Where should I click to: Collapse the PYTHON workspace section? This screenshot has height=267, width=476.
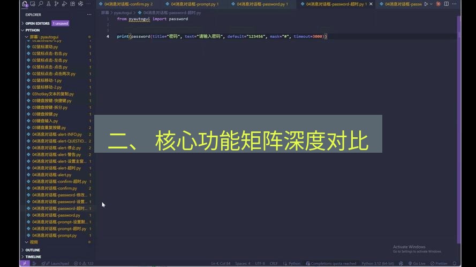tap(33, 30)
